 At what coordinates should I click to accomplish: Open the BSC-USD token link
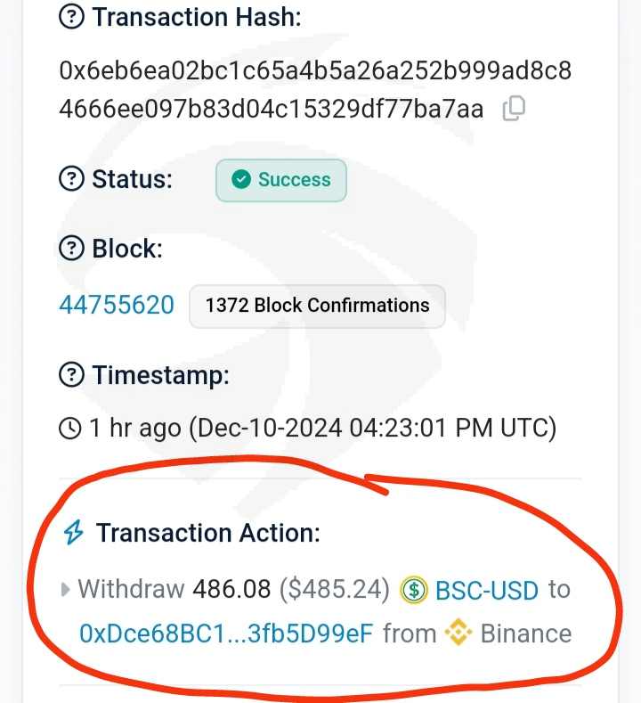click(x=486, y=590)
